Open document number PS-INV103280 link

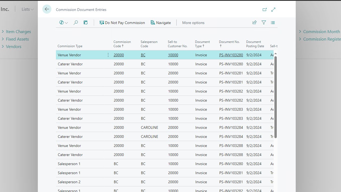(231, 55)
